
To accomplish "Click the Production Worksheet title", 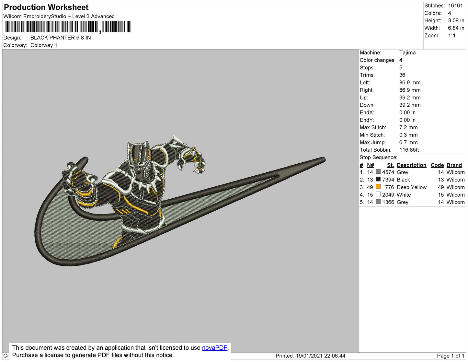I will coord(46,7).
